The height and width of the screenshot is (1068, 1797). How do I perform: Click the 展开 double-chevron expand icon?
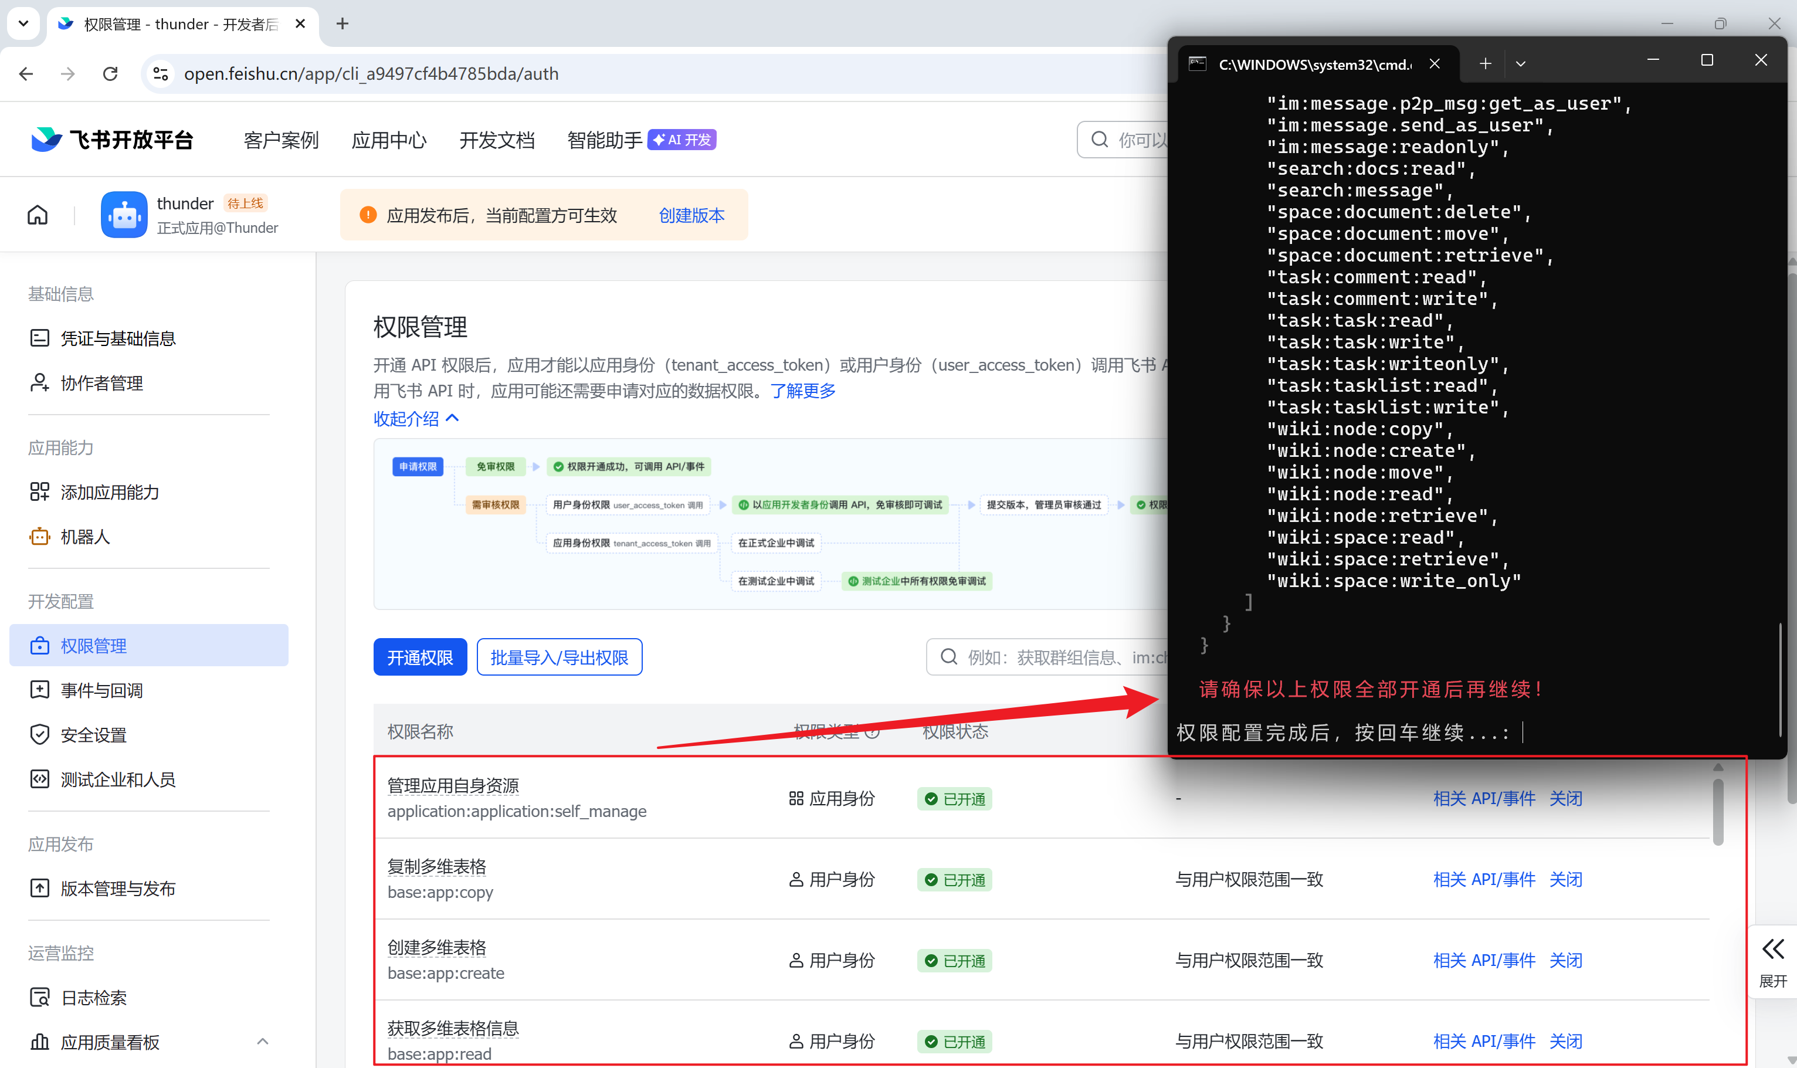pyautogui.click(x=1772, y=950)
